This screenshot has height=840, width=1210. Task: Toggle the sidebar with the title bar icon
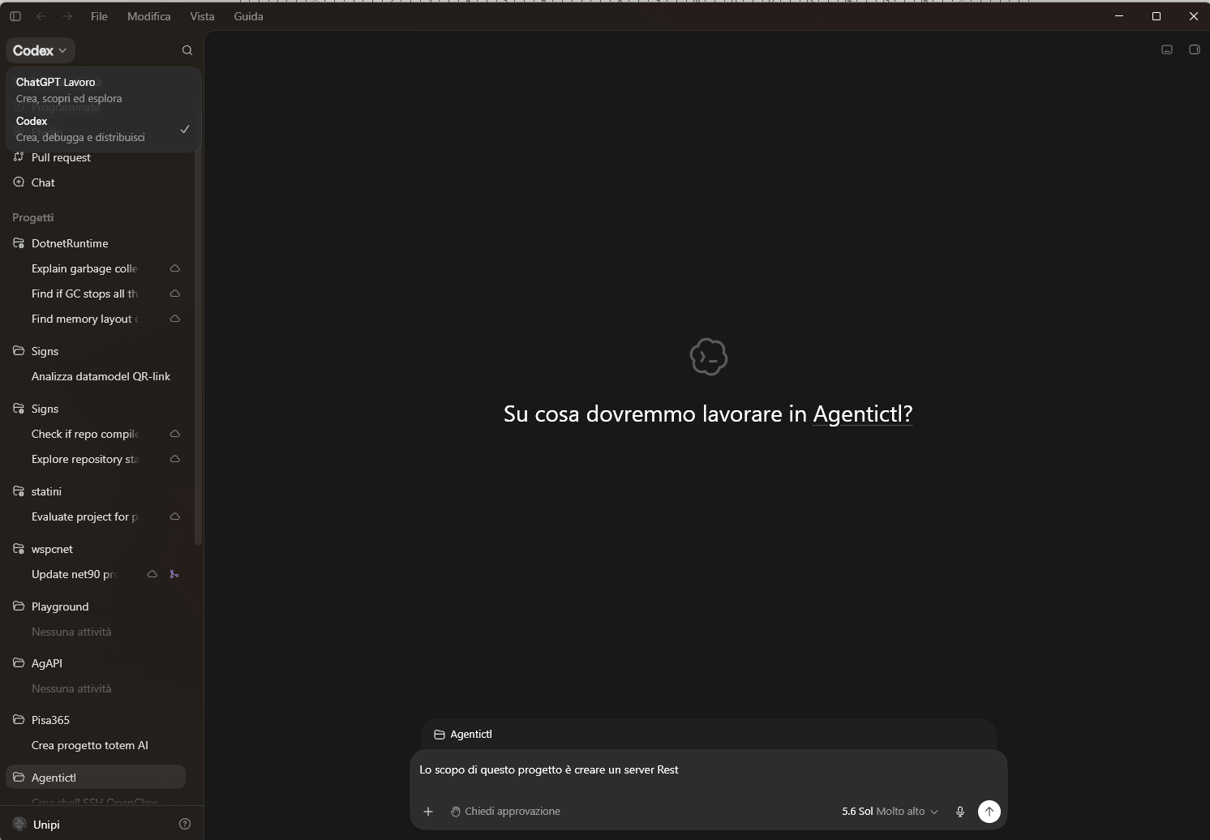tap(15, 16)
